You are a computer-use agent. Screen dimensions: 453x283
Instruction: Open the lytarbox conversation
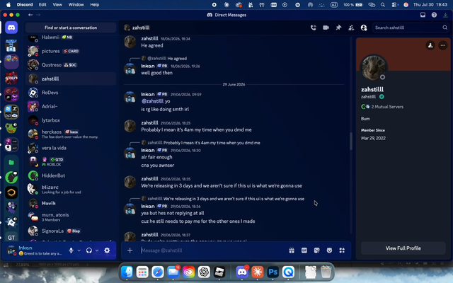pos(71,120)
